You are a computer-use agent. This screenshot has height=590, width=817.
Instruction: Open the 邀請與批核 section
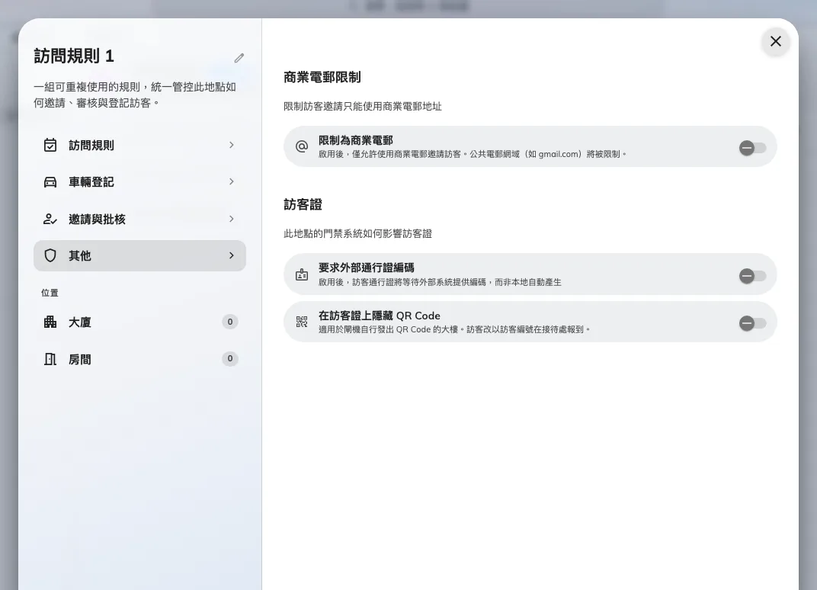coord(139,219)
